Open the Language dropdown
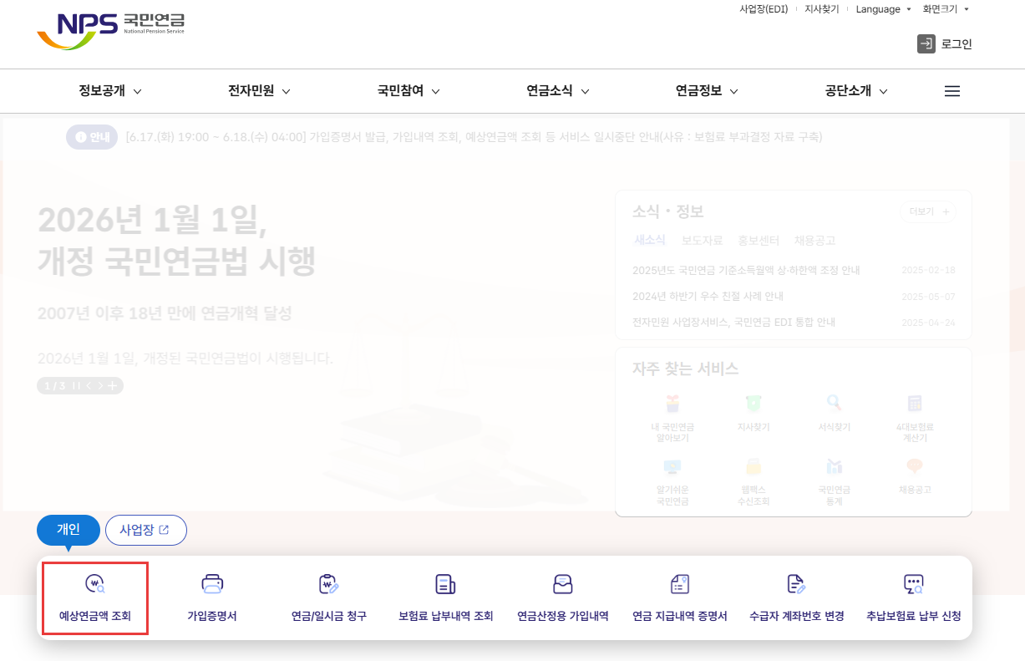The height and width of the screenshot is (661, 1025). pos(883,9)
